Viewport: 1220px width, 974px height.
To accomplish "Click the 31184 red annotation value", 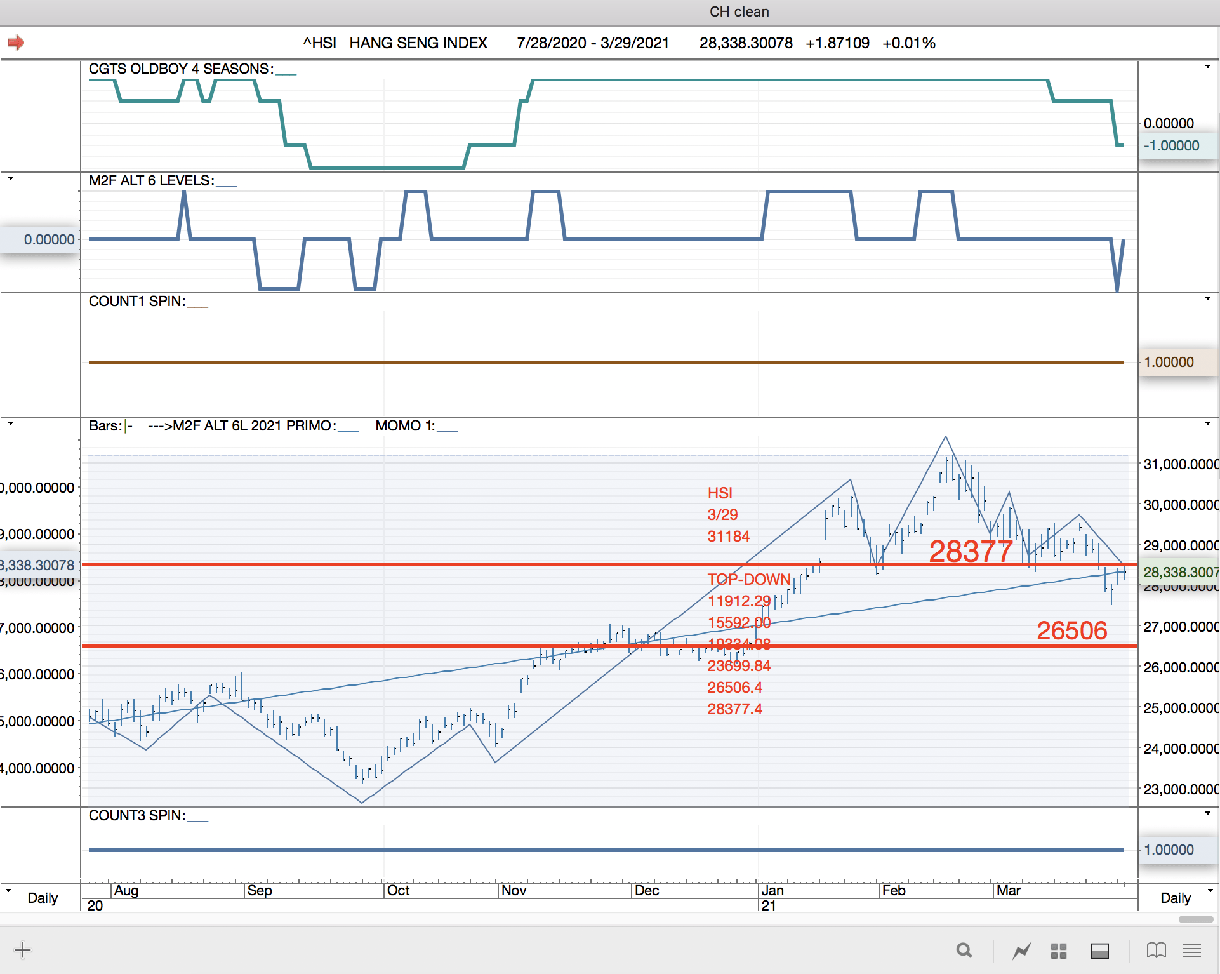I will point(728,536).
